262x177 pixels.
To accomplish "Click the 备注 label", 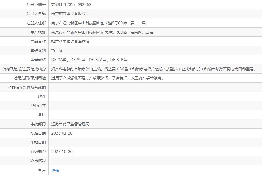I will (42, 115).
